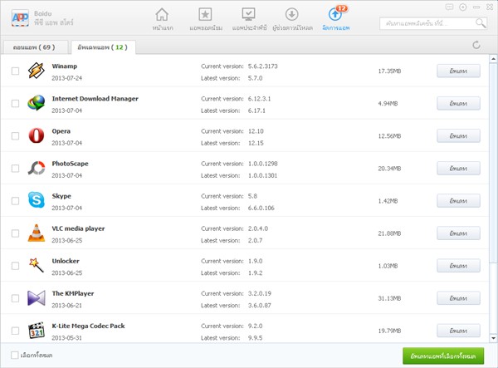Viewport: 498px width, 368px height.
Task: Click the KMPlayer app icon
Action: pyautogui.click(x=37, y=298)
